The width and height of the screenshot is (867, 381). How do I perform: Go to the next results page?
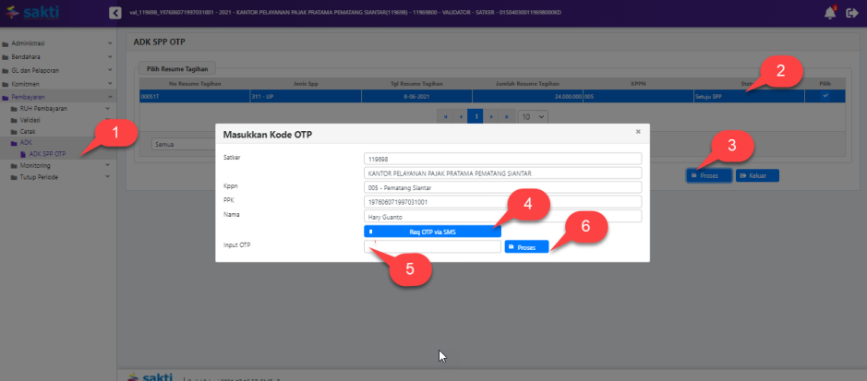pos(491,117)
